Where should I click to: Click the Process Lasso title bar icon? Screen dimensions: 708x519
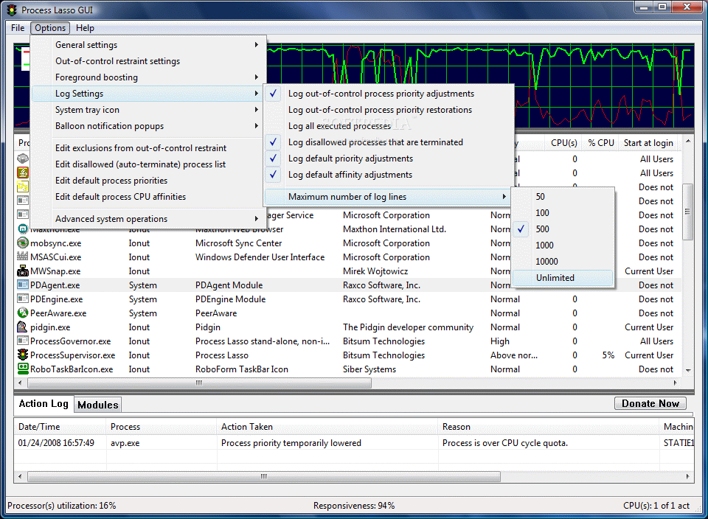point(12,10)
